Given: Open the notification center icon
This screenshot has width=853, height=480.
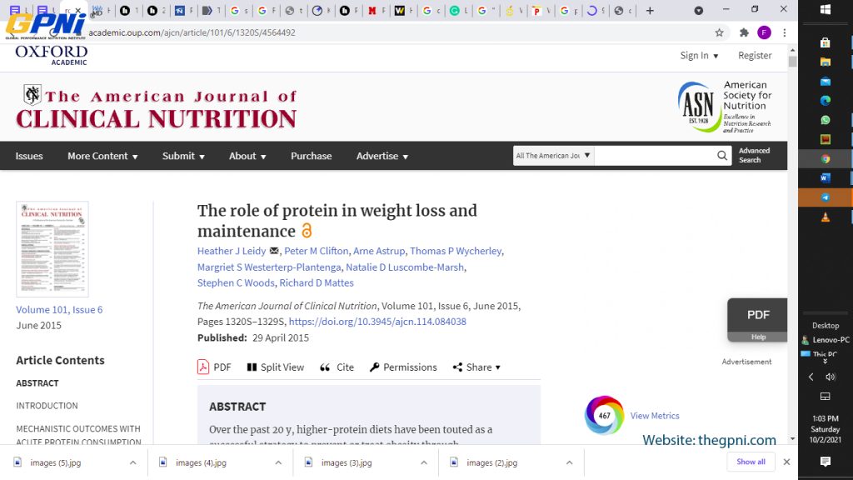Looking at the screenshot, I should coord(826,462).
